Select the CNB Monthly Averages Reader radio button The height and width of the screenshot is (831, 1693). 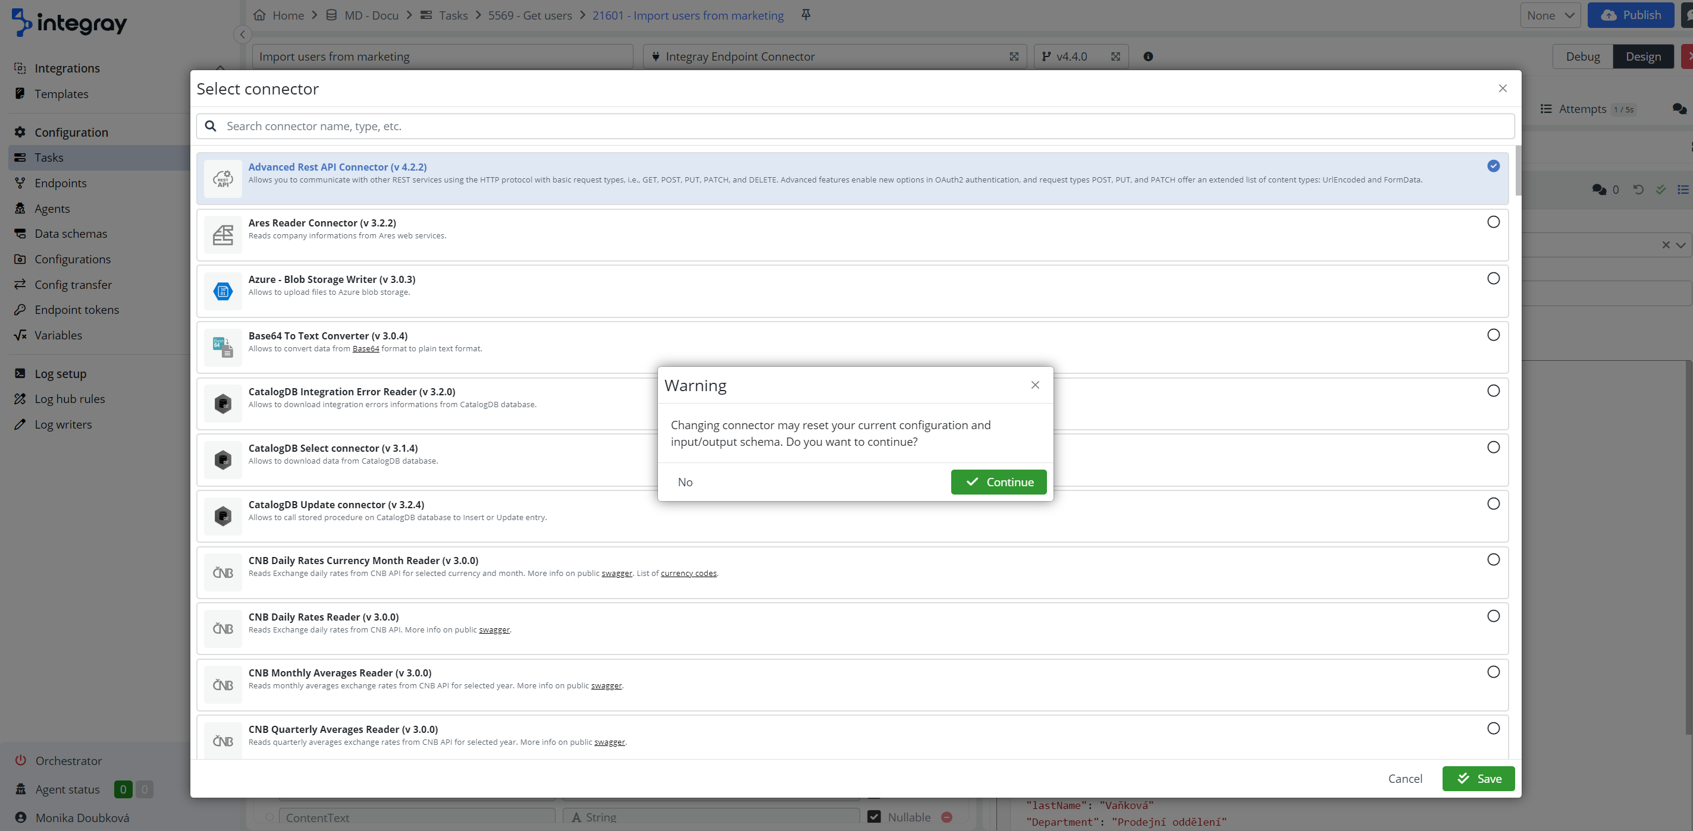(x=1493, y=672)
